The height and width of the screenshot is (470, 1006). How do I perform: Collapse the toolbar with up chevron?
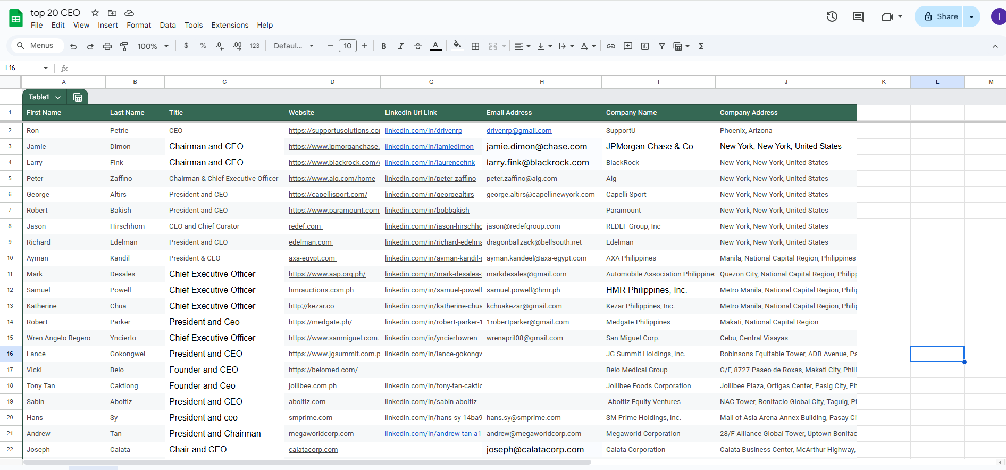[x=995, y=46]
